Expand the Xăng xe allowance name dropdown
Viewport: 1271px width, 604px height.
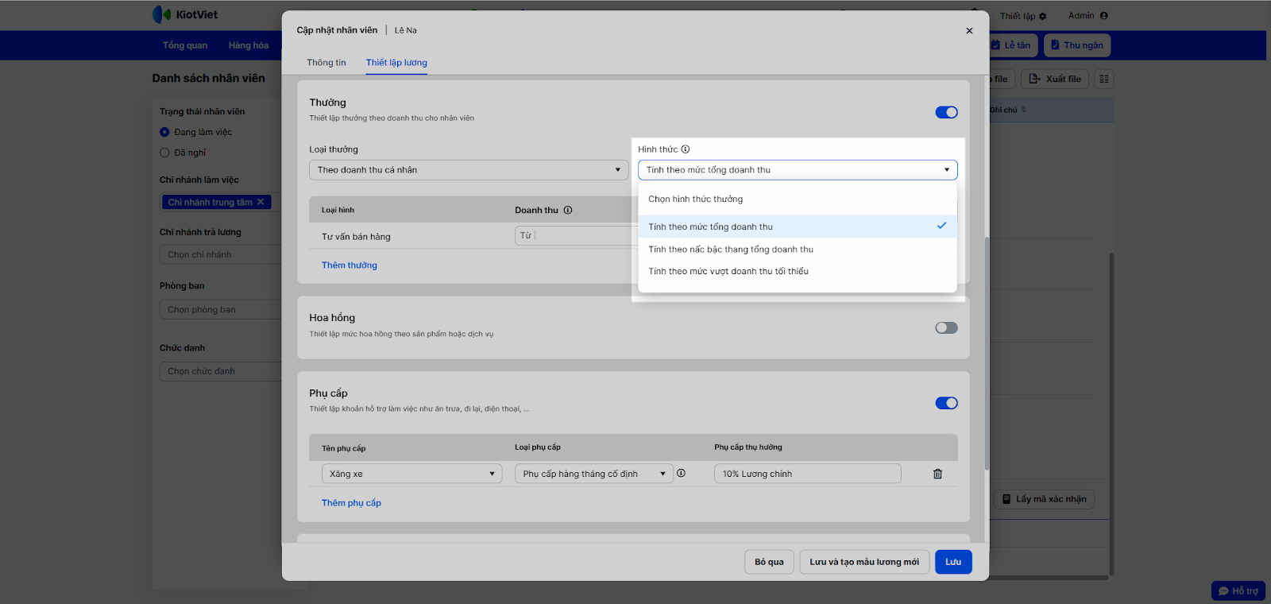coord(411,474)
